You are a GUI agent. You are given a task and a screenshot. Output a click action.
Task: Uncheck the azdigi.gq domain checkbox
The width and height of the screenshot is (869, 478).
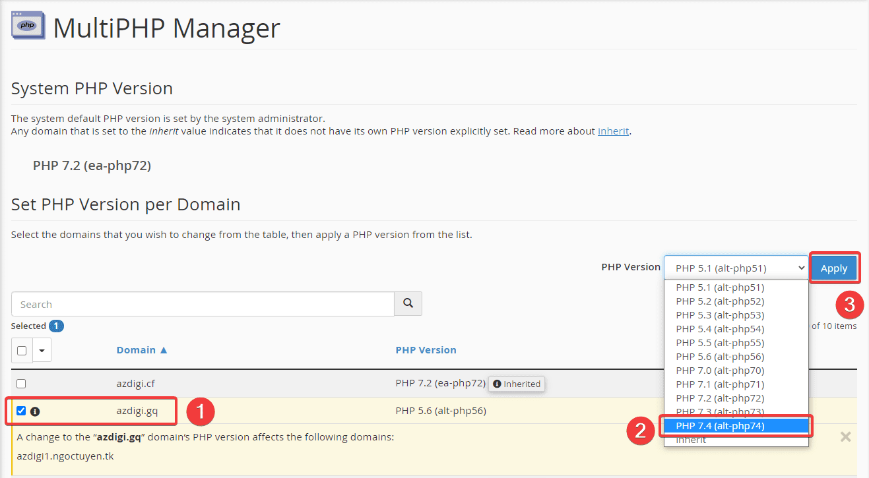(x=21, y=411)
